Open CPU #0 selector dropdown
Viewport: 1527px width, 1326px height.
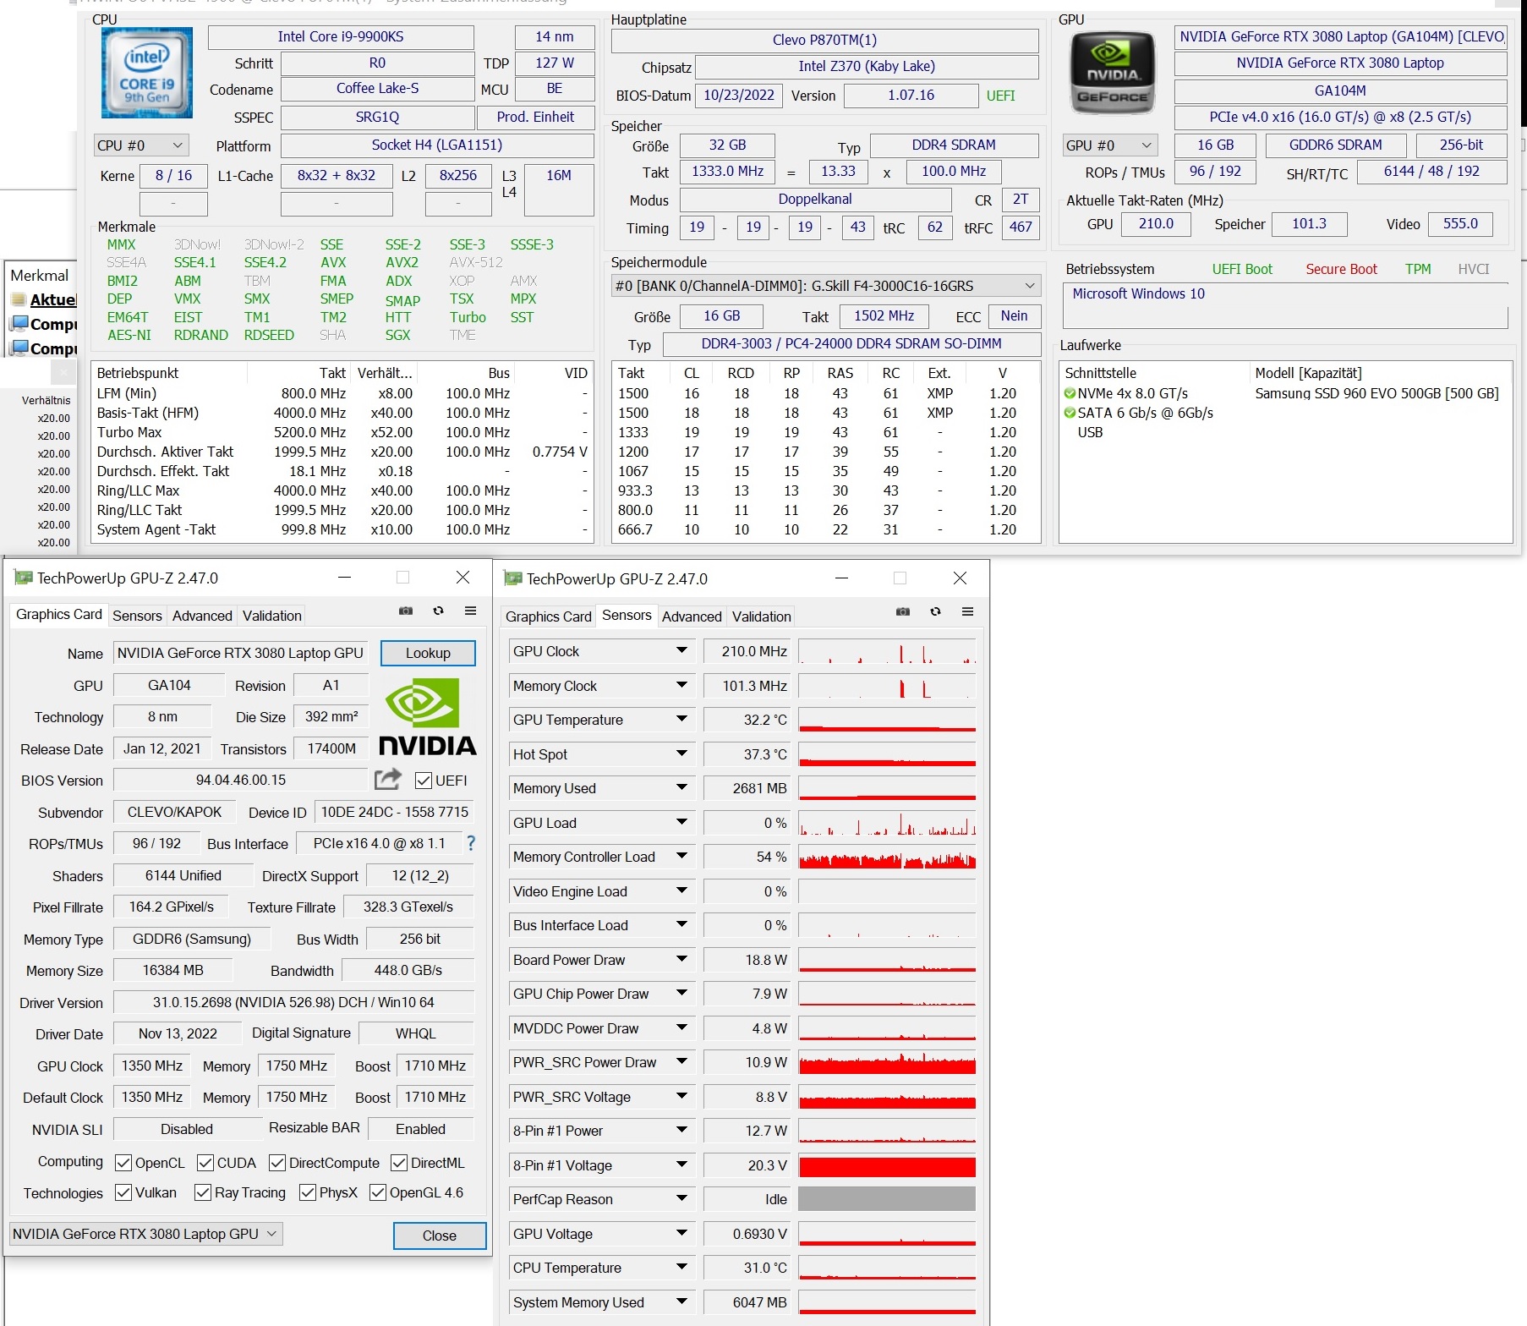click(x=141, y=145)
